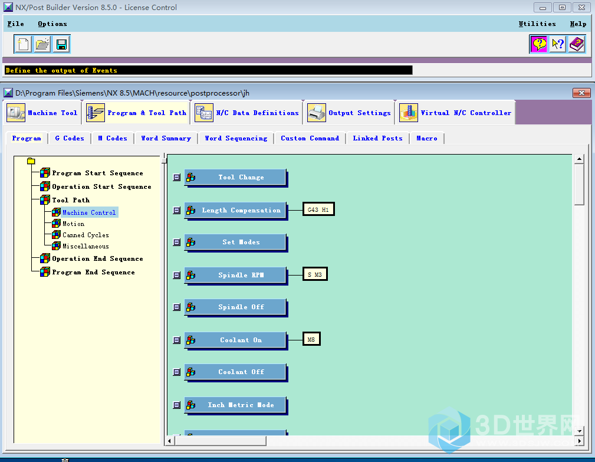Open the Word Sequencing sub-tab
Image resolution: width=595 pixels, height=462 pixels.
coord(236,138)
